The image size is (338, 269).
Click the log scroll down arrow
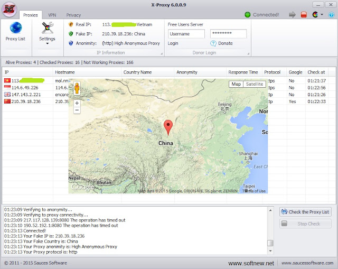270,251
